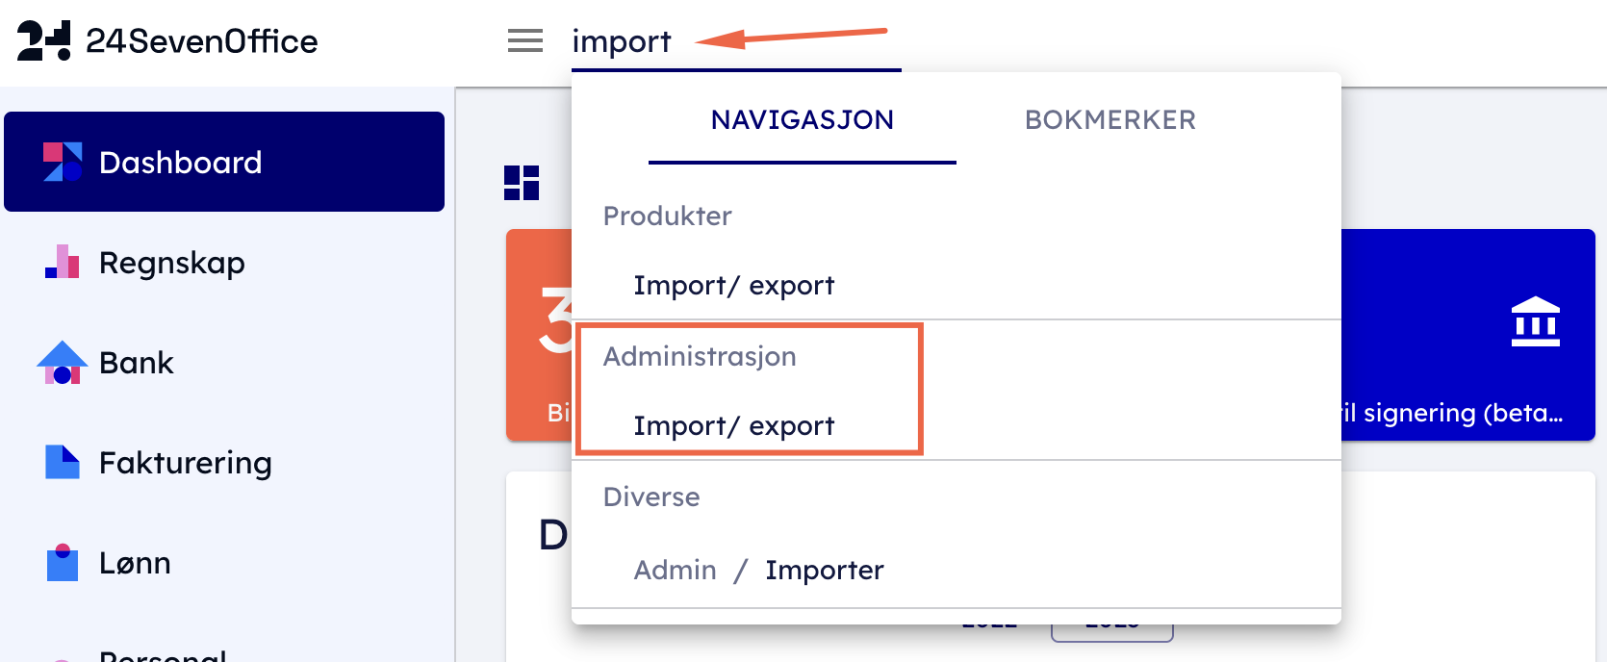Click the Fakturering document icon
Image resolution: width=1607 pixels, height=662 pixels.
point(63,462)
